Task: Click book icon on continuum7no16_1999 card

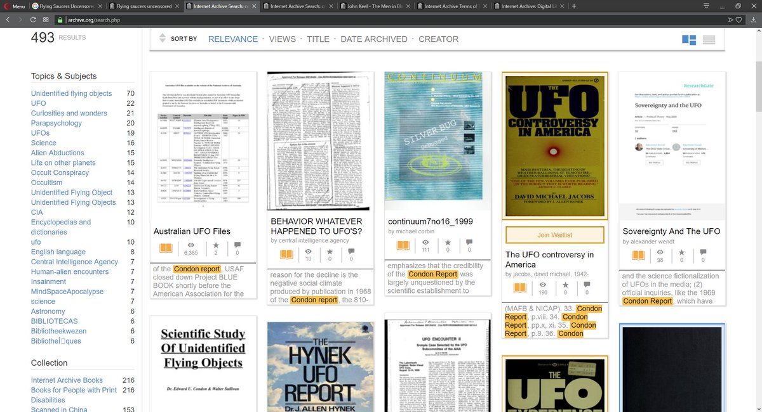Action: pos(404,245)
